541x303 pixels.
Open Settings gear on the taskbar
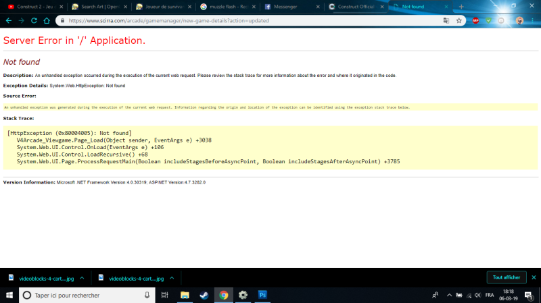tap(243, 295)
